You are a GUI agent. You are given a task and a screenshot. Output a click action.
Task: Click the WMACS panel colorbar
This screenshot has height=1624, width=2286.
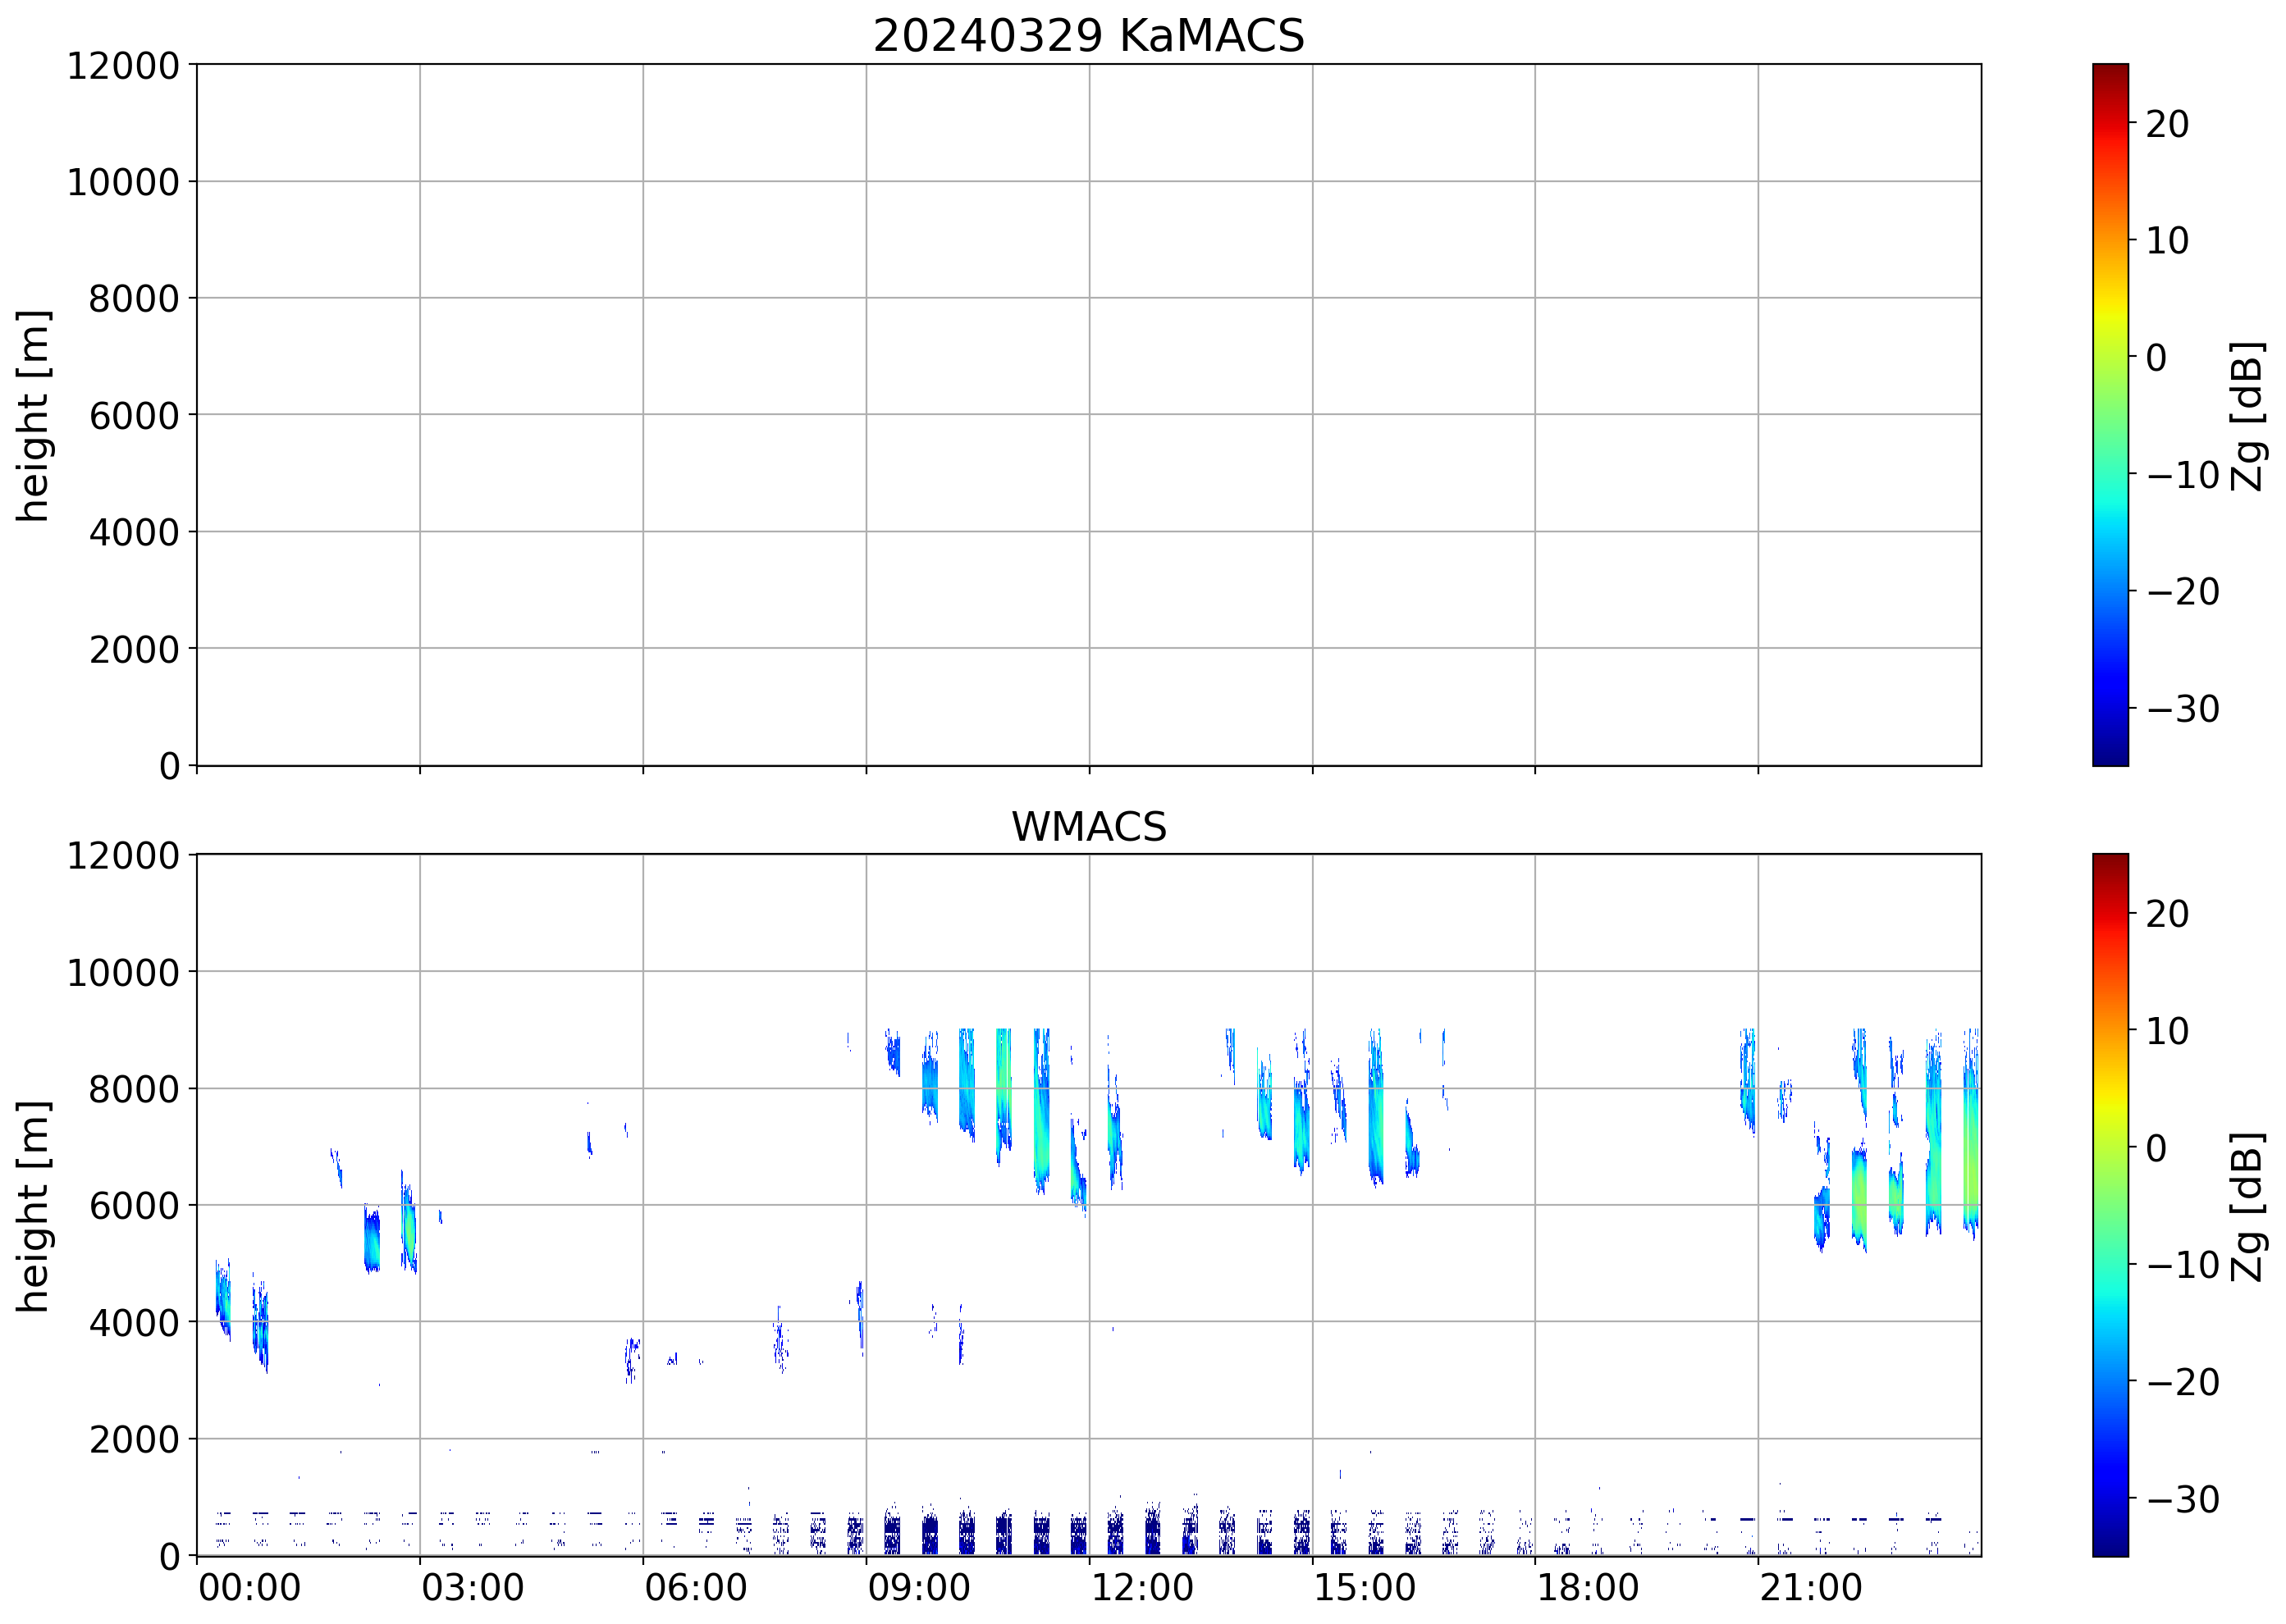(2110, 1205)
